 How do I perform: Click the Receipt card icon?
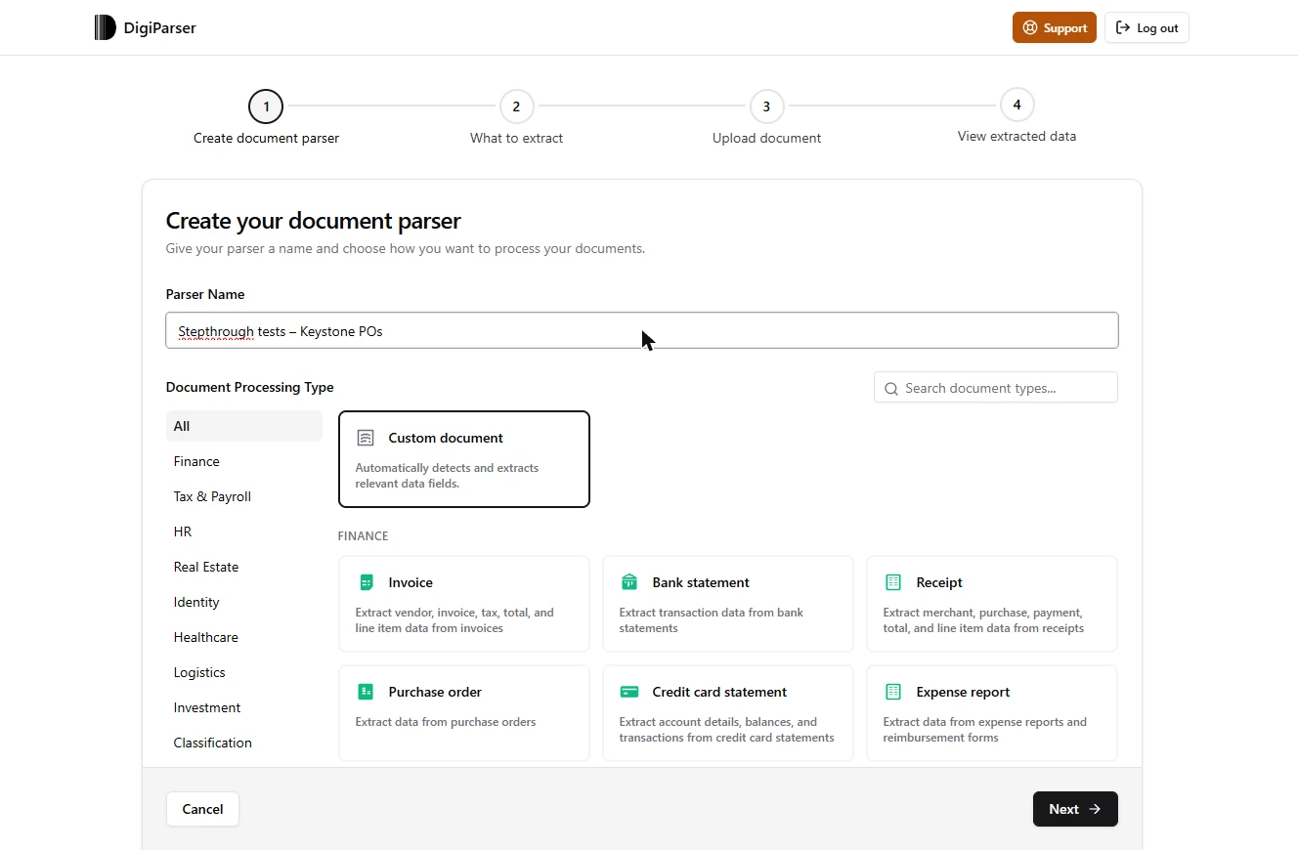pos(893,582)
